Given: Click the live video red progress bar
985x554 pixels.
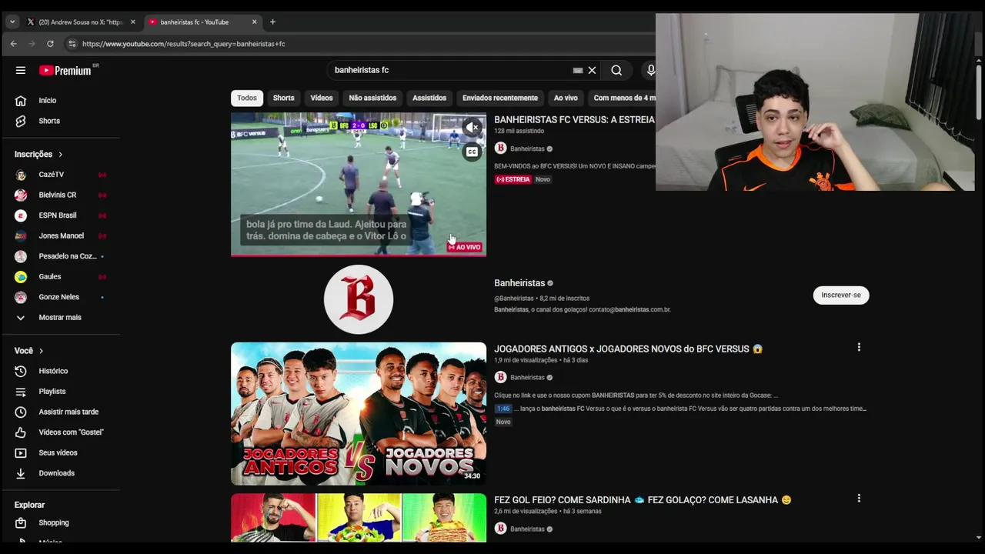Looking at the screenshot, I should pos(359,255).
